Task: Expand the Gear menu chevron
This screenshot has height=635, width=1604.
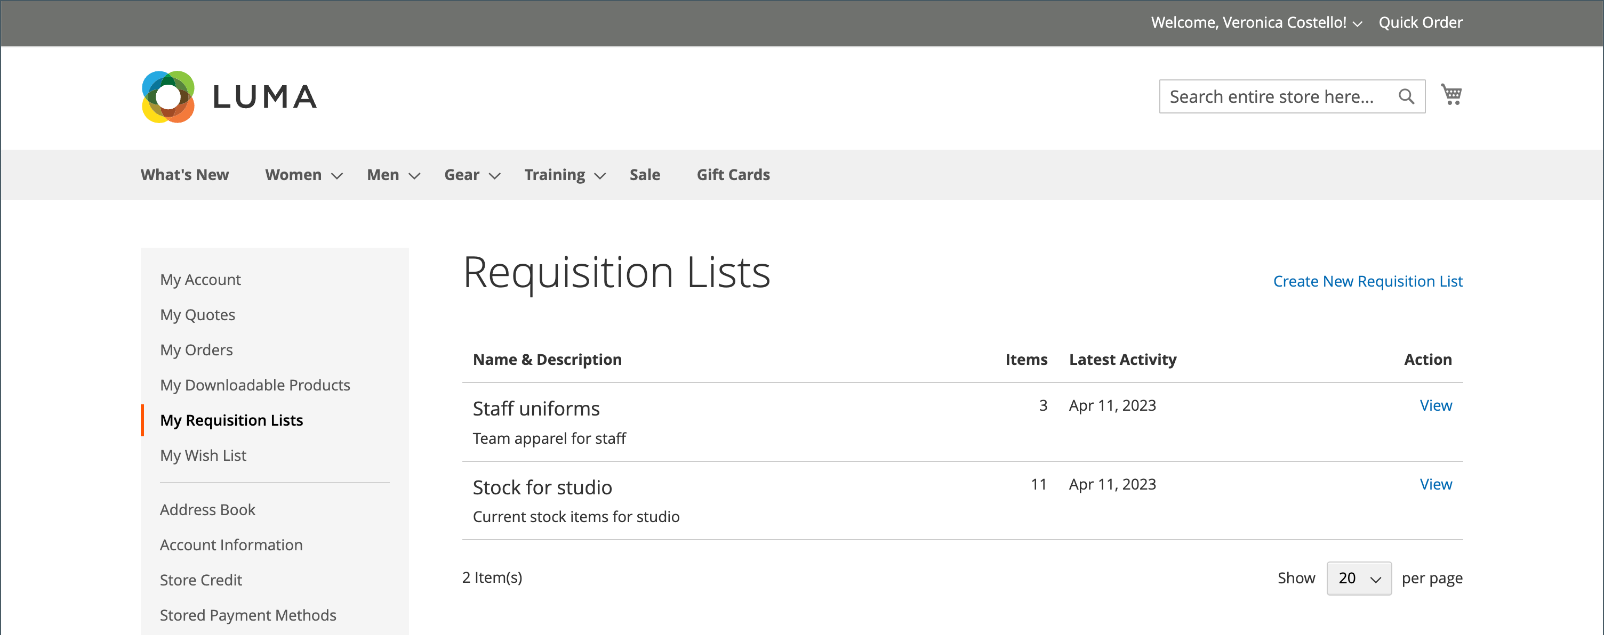Action: pyautogui.click(x=494, y=176)
